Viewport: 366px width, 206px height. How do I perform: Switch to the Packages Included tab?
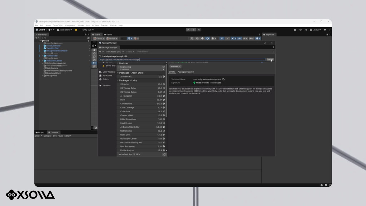(x=186, y=72)
